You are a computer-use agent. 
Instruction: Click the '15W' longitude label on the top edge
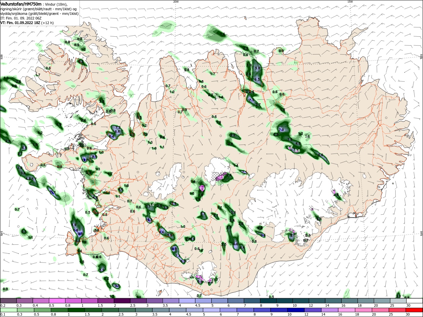pyautogui.click(x=350, y=2)
